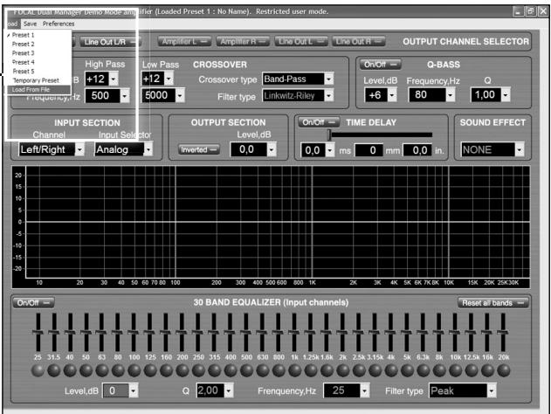Toggle the Line Out R output channel

[358, 41]
